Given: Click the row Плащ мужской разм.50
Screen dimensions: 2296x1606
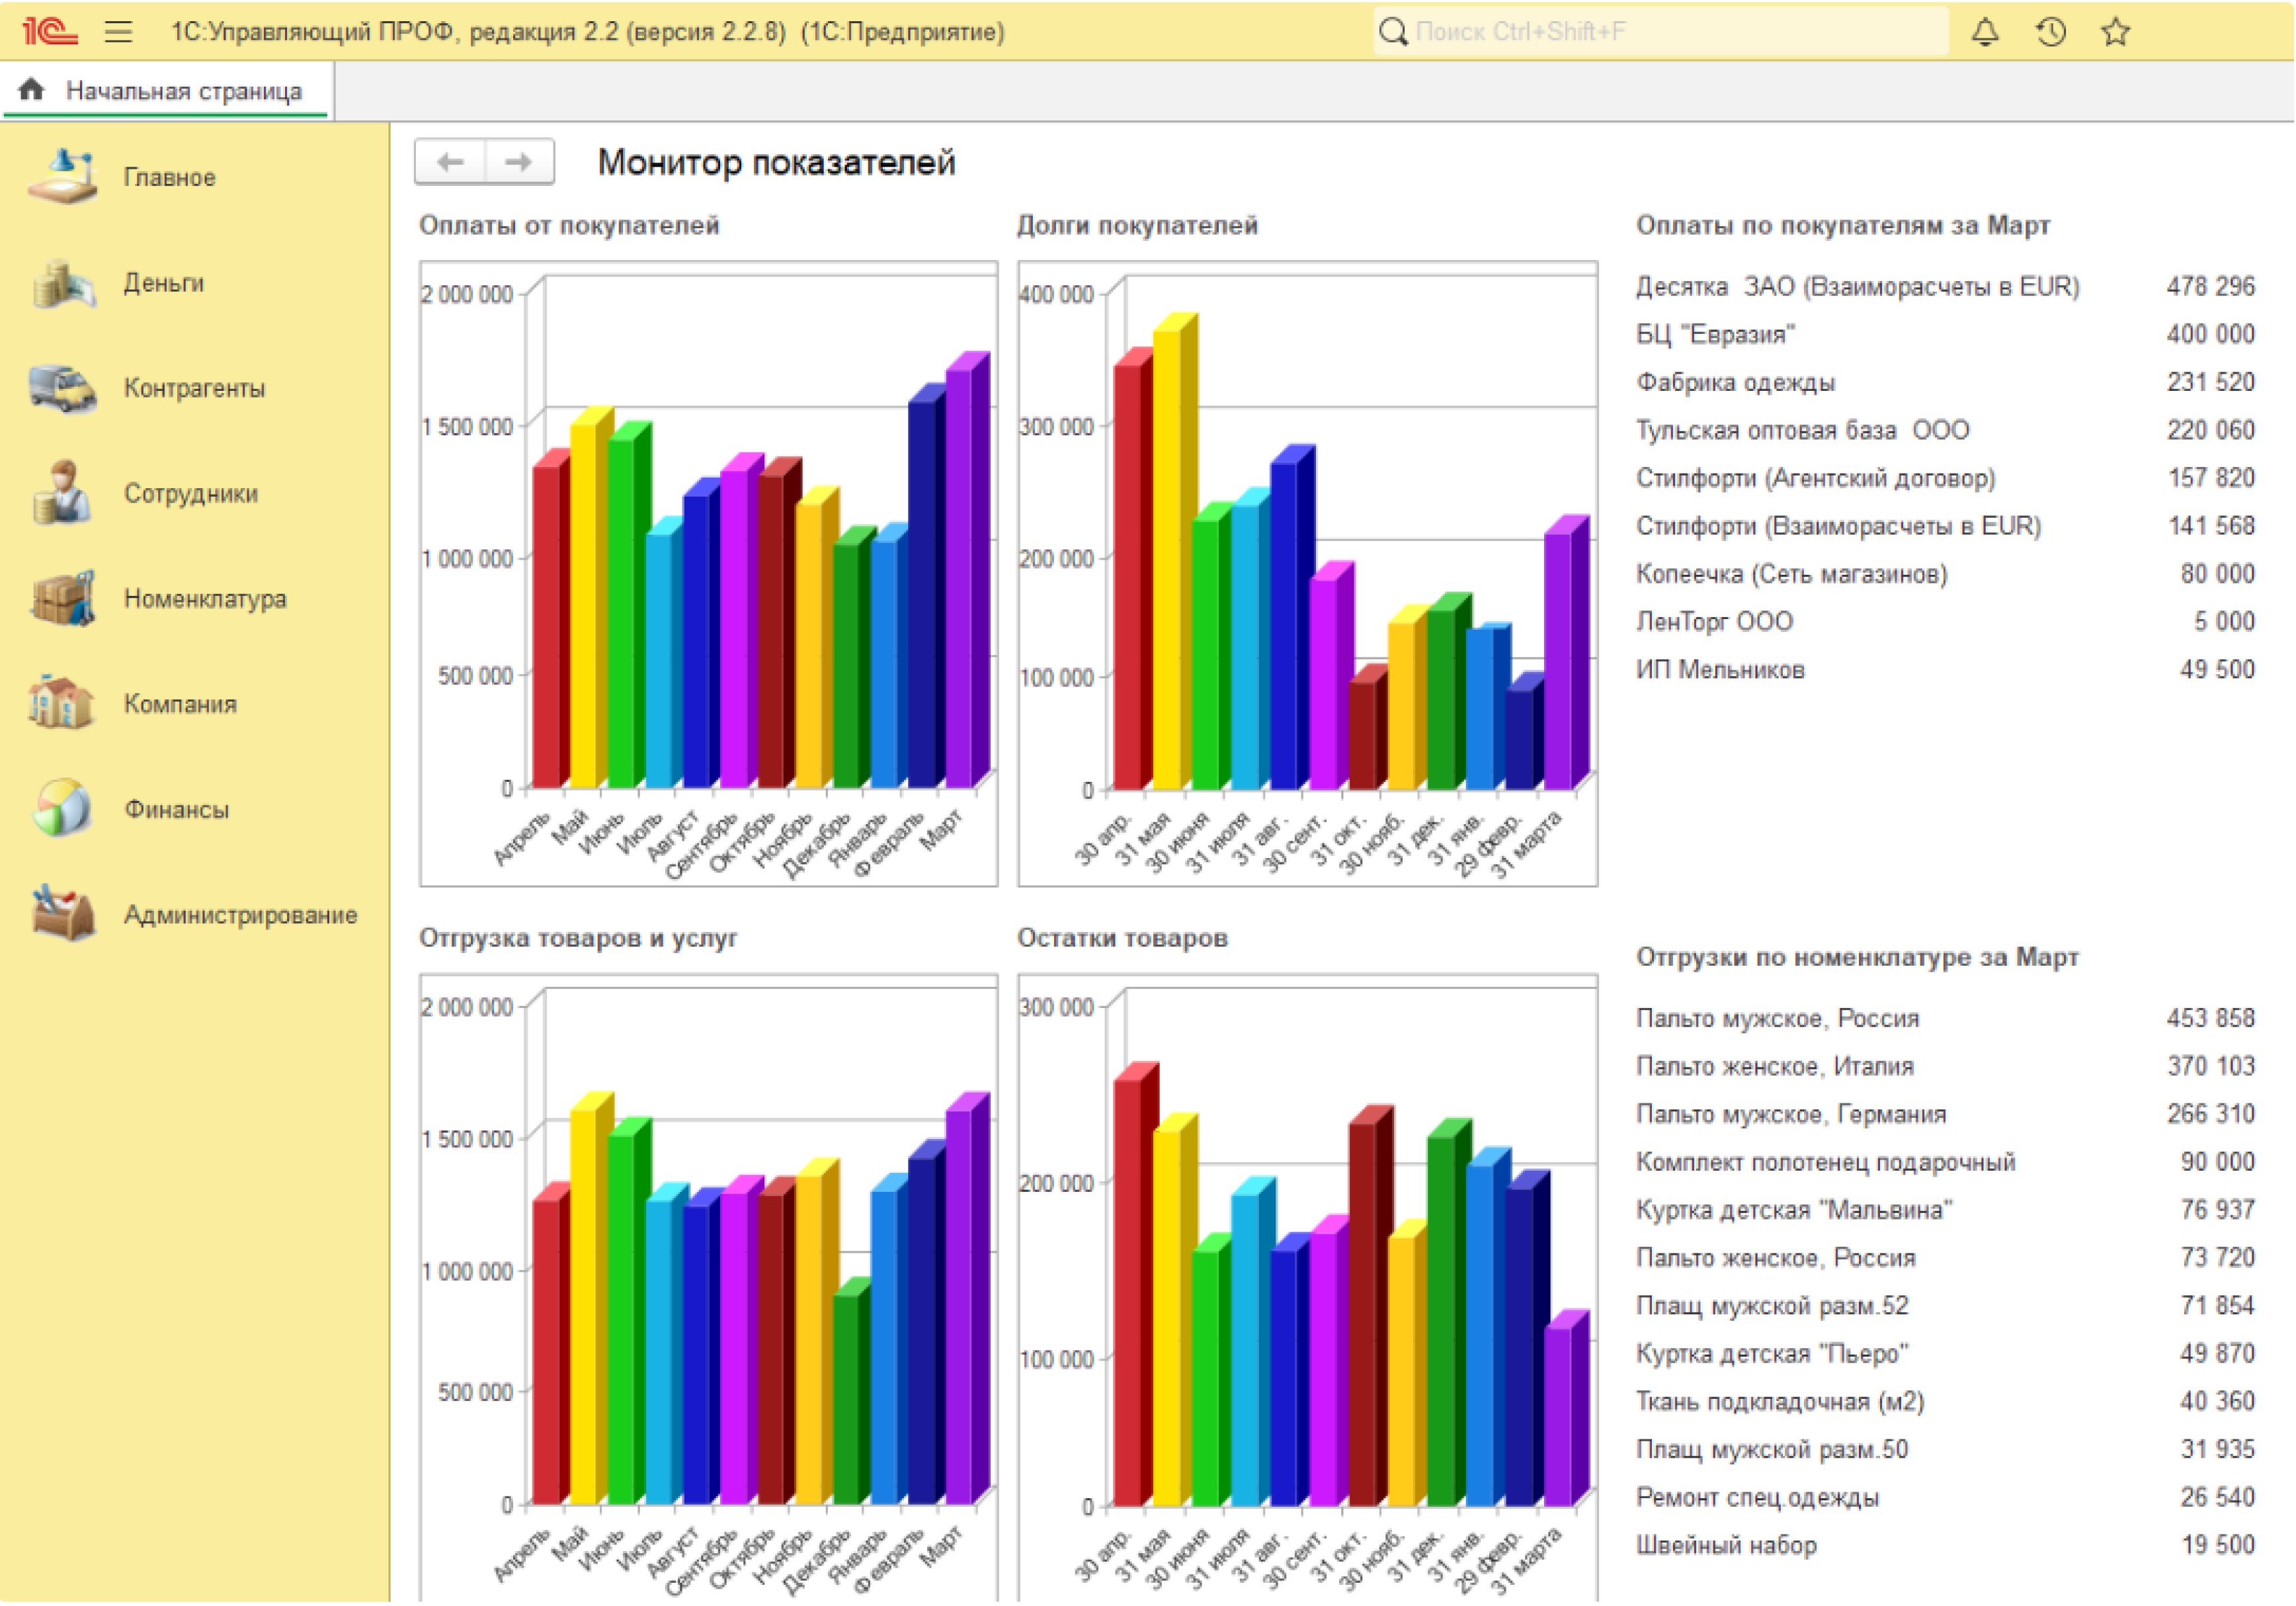Looking at the screenshot, I should point(1945,1450).
